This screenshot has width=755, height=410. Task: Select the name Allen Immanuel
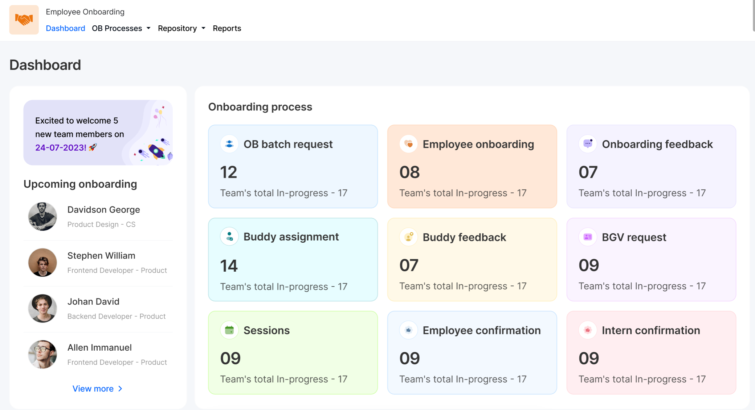click(99, 348)
